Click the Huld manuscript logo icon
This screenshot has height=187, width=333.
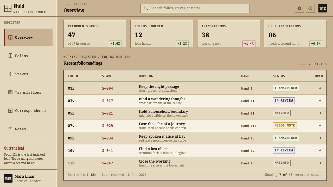pos(8,8)
